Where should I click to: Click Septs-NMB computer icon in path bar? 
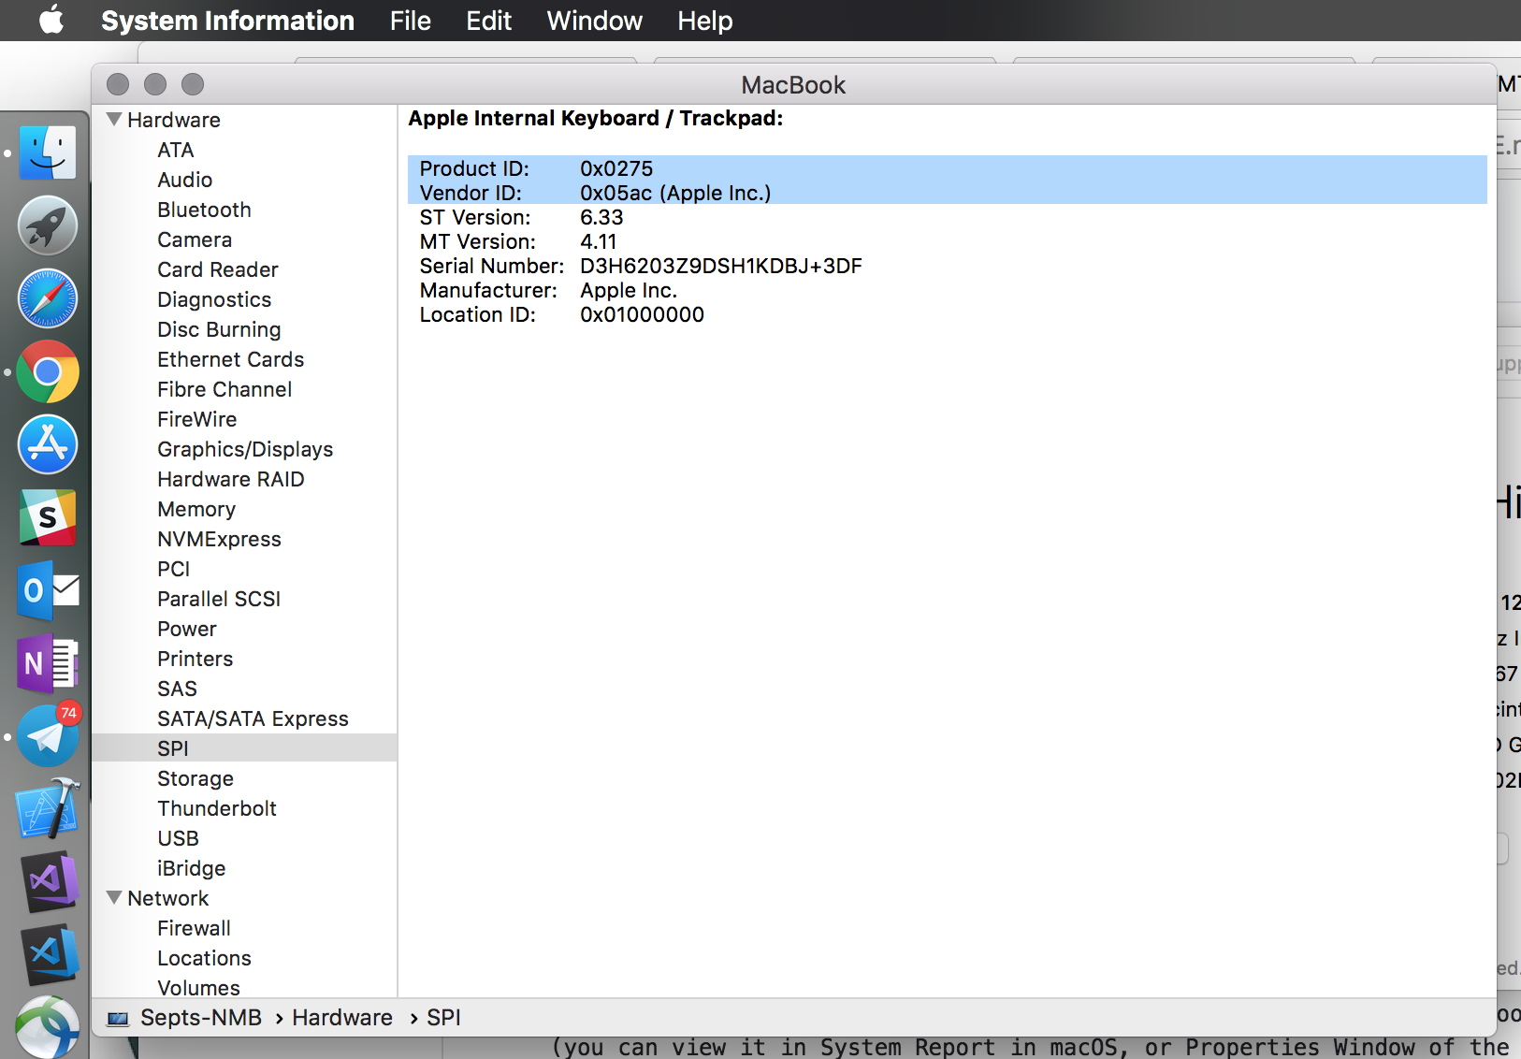click(118, 1018)
